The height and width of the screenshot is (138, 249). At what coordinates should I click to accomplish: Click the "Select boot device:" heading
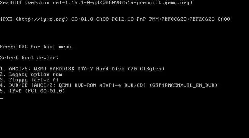click(29, 58)
